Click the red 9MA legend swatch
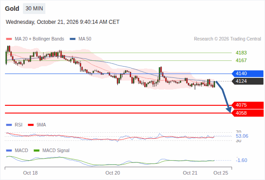This screenshot has width=265, height=180. pyautogui.click(x=31, y=125)
